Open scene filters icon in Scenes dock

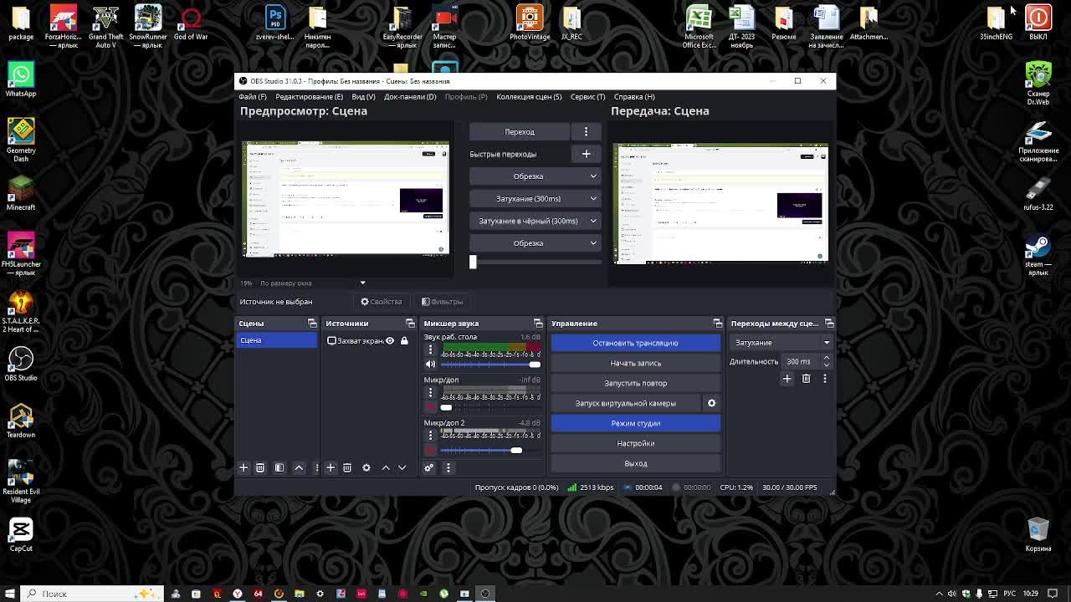point(279,467)
